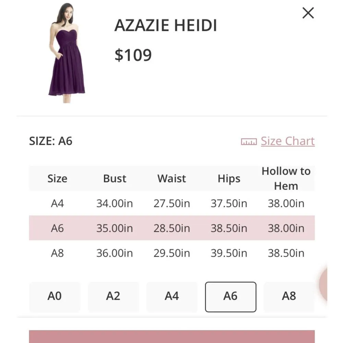The width and height of the screenshot is (343, 343).
Task: Click the close X icon
Action: 308,13
